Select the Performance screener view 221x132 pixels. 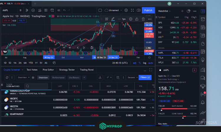click(x=58, y=77)
